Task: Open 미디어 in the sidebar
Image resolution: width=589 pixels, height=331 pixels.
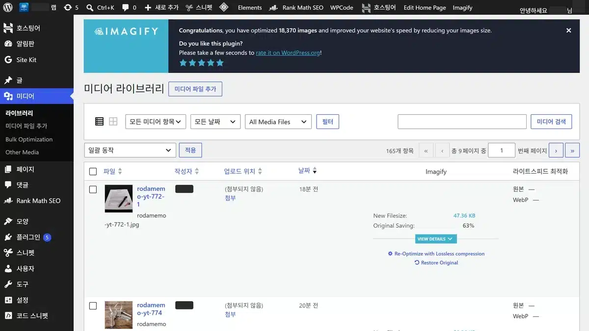Action: [37, 96]
